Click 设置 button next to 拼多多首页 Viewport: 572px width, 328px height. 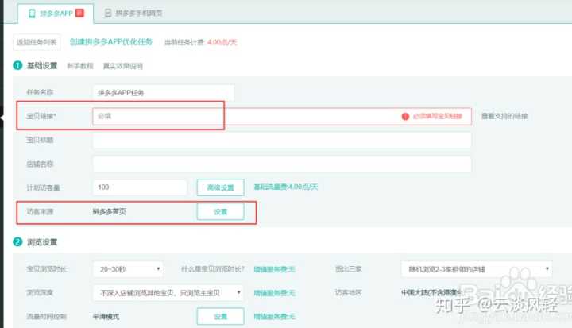pyautogui.click(x=220, y=212)
